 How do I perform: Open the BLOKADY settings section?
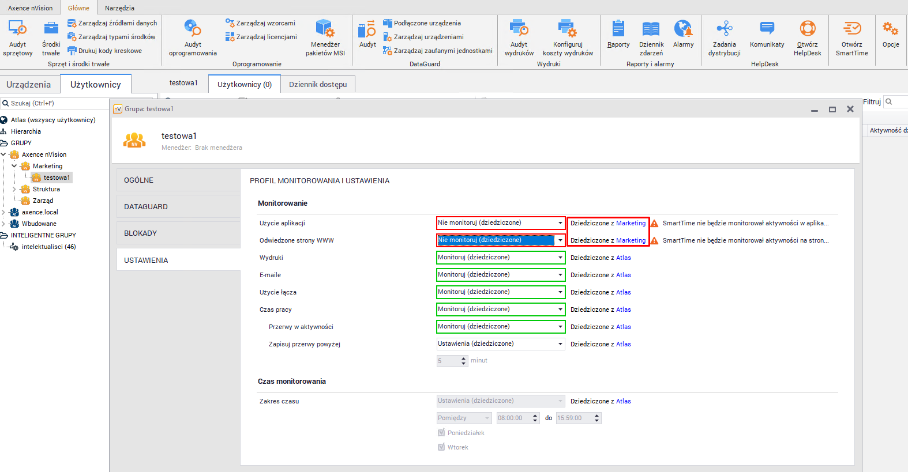click(178, 233)
